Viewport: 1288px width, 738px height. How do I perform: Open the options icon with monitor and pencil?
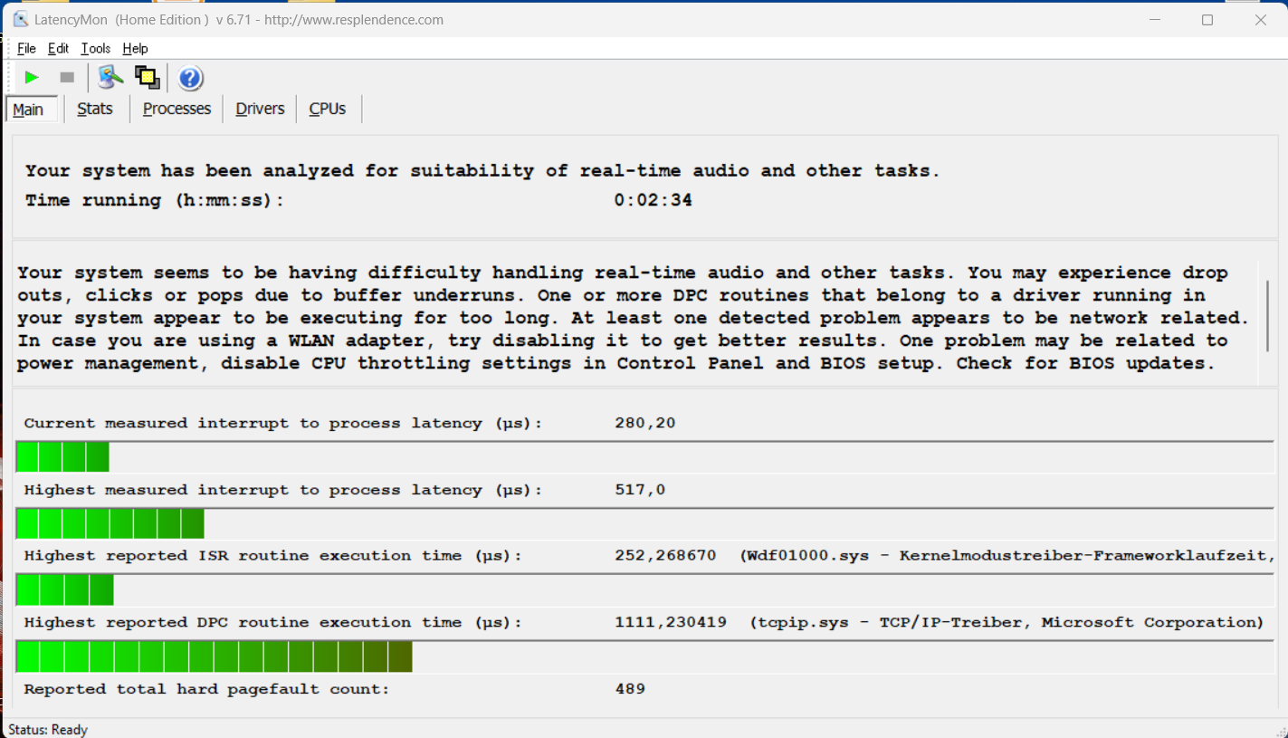point(110,78)
